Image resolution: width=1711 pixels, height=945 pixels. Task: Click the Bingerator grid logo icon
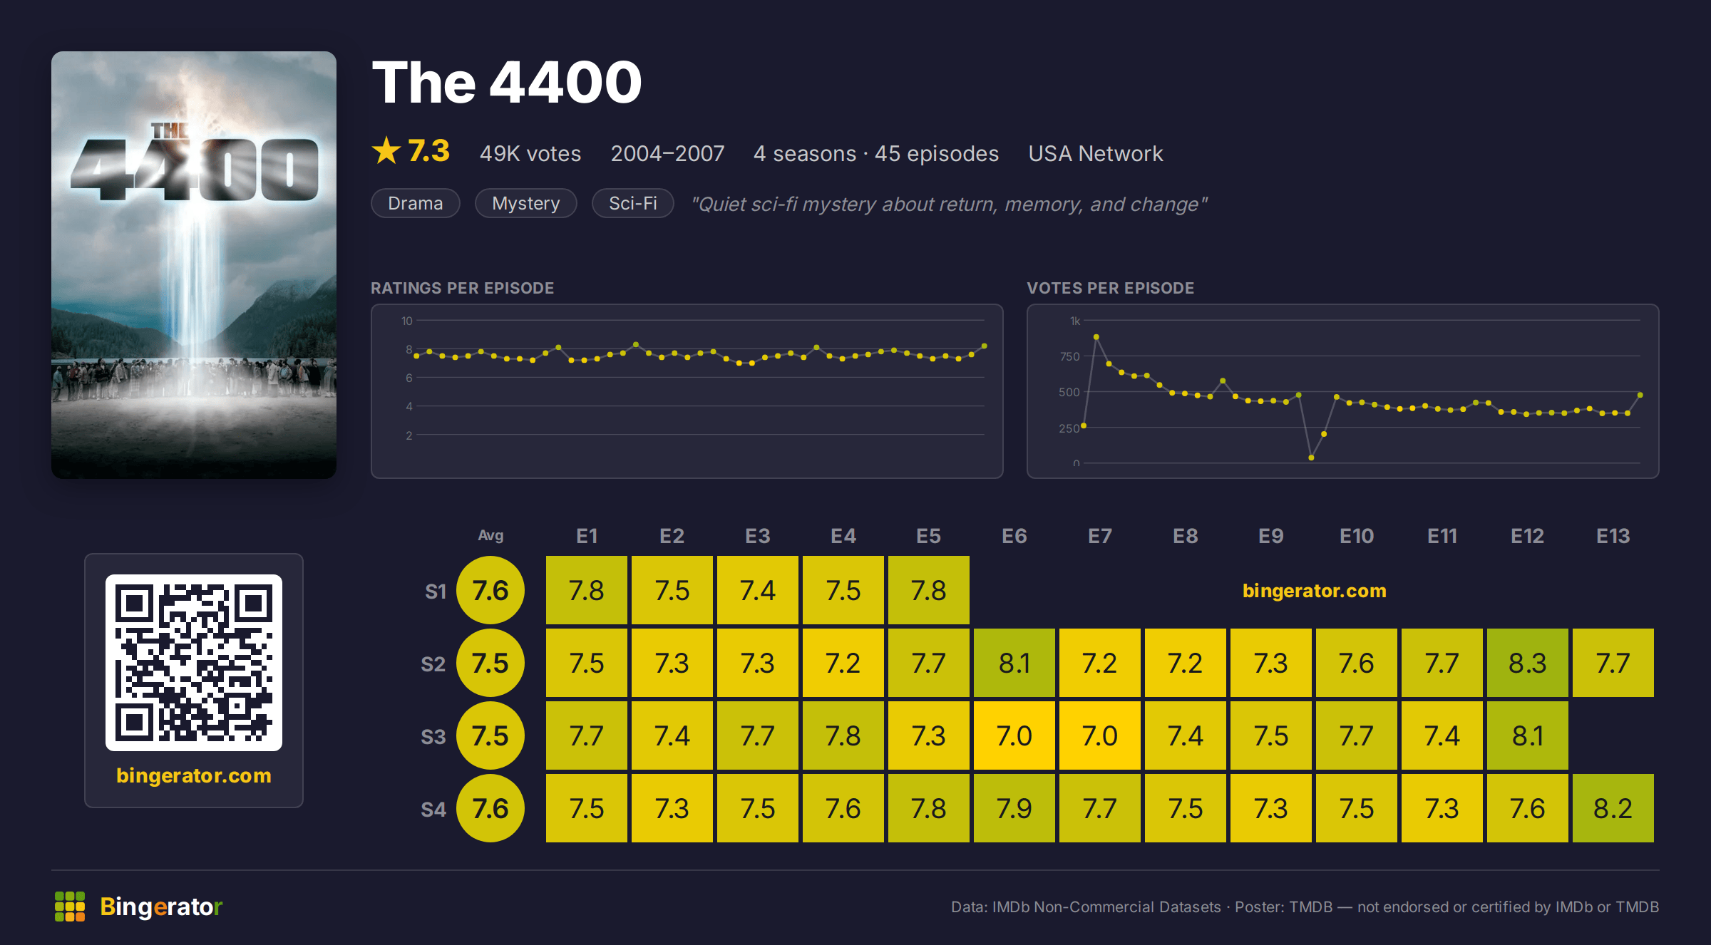70,907
